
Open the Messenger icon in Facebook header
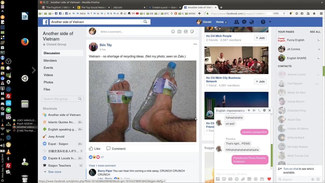(244, 22)
